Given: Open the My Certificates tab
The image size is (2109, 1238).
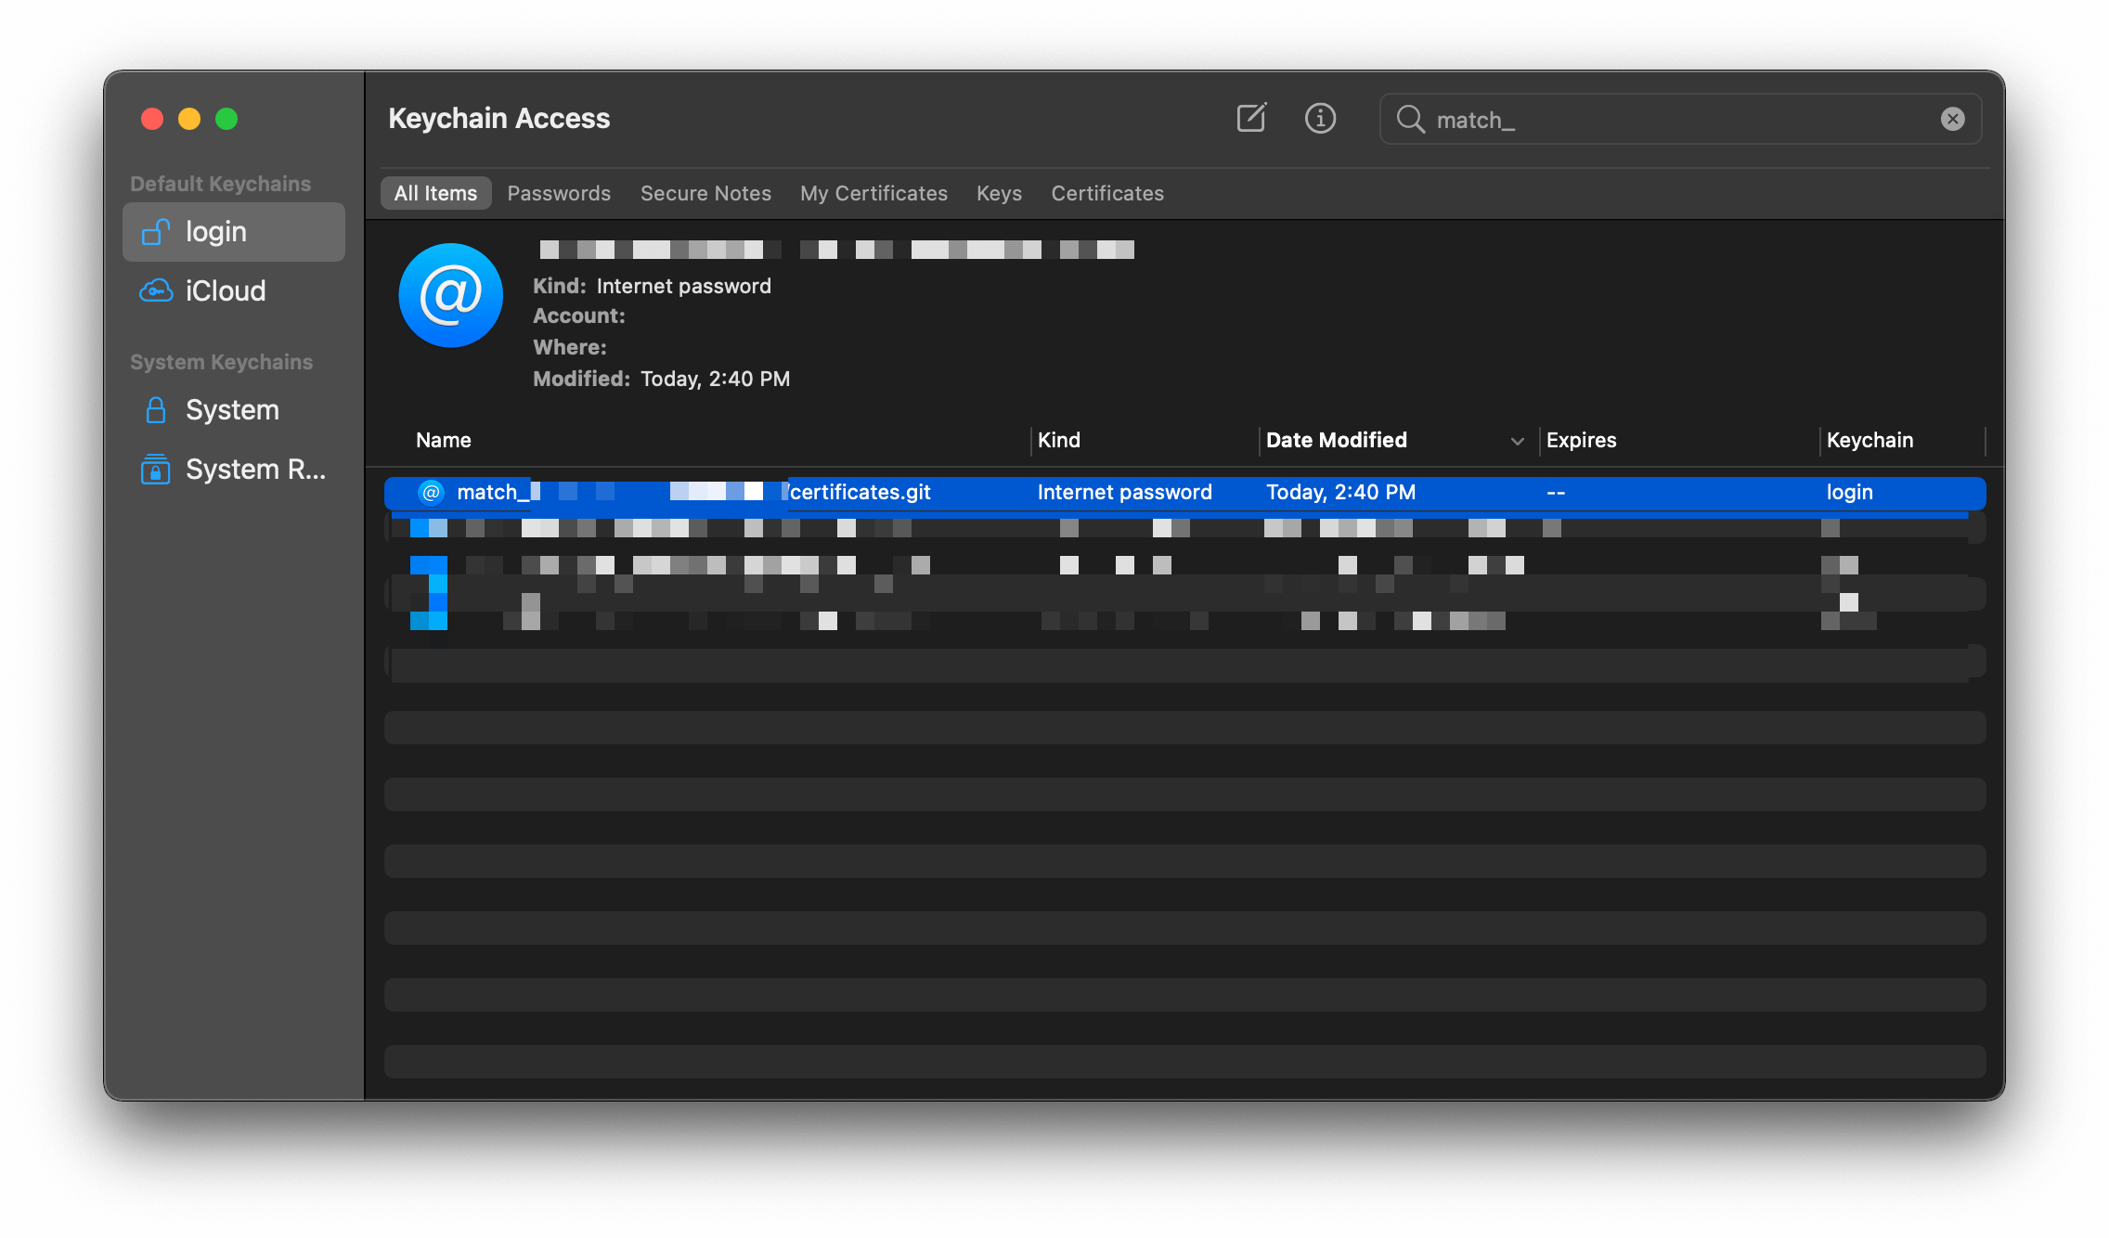Looking at the screenshot, I should pyautogui.click(x=873, y=193).
